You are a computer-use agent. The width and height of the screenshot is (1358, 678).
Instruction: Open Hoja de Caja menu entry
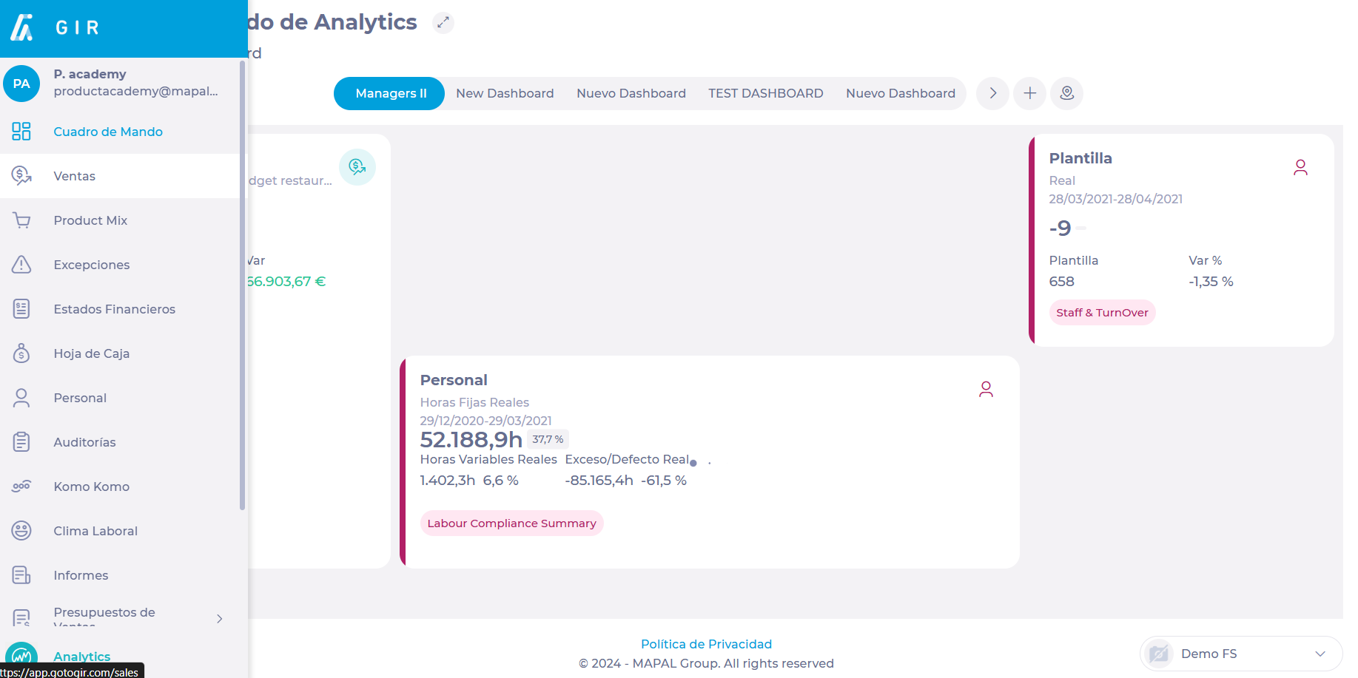119,353
